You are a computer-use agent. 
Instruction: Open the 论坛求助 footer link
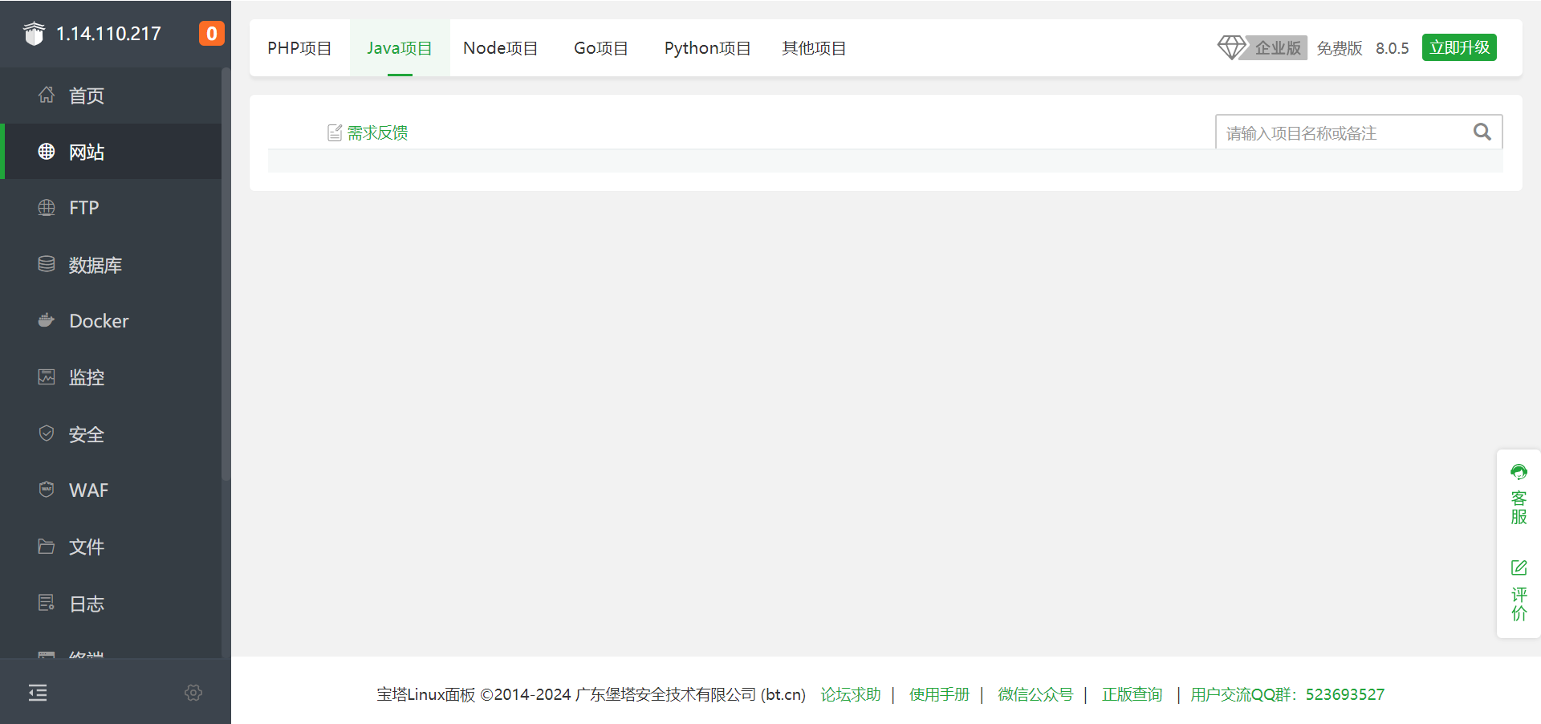(x=851, y=694)
